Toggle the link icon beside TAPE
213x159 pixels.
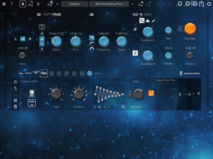tap(39, 15)
